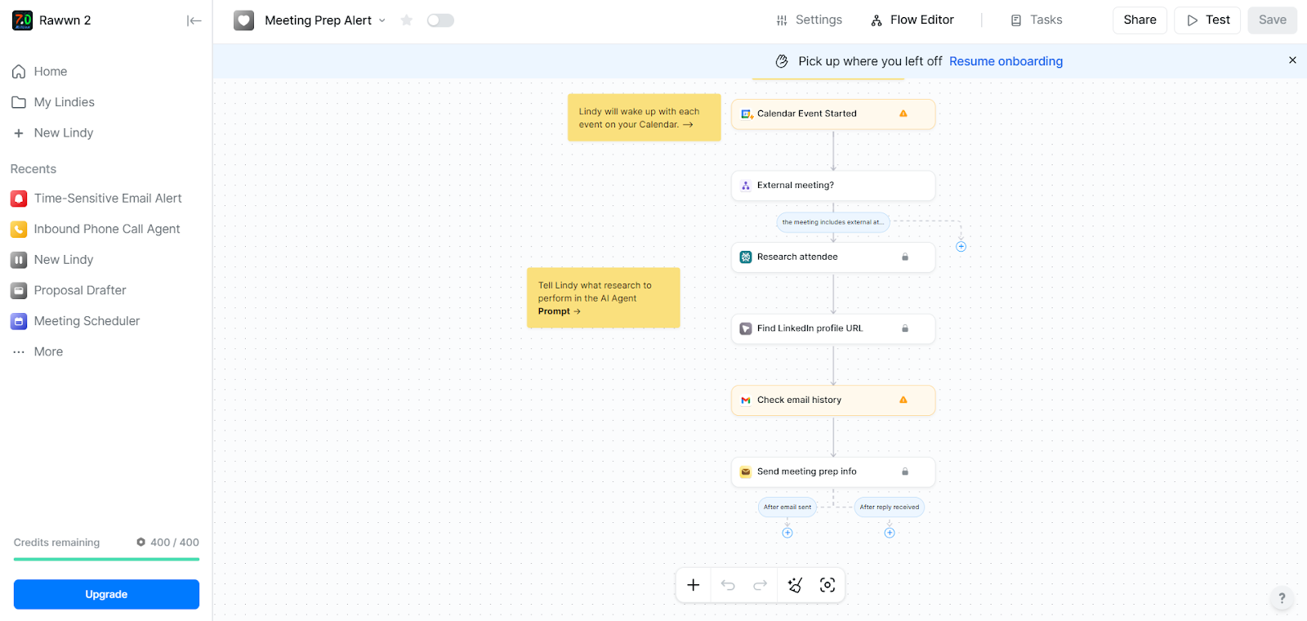Go to Home in sidebar
1307x621 pixels.
click(51, 72)
